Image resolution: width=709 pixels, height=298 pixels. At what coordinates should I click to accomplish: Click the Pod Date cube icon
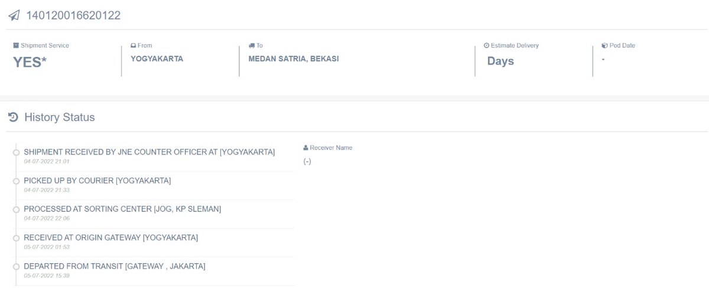click(x=604, y=45)
